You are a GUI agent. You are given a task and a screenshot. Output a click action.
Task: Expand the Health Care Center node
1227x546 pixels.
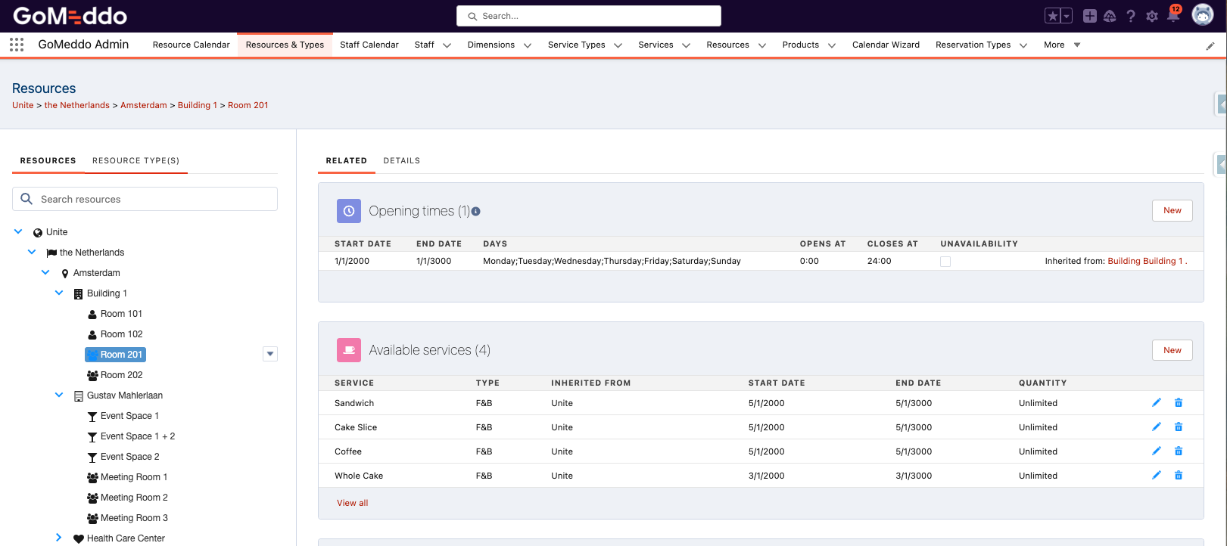coord(59,538)
